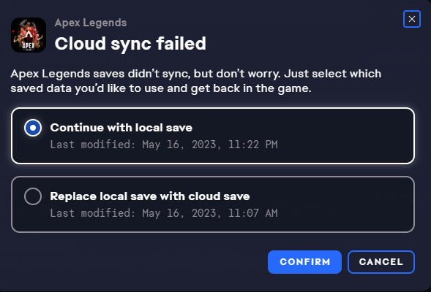This screenshot has width=431, height=292.
Task: Confirm the selected save option
Action: [x=304, y=262]
